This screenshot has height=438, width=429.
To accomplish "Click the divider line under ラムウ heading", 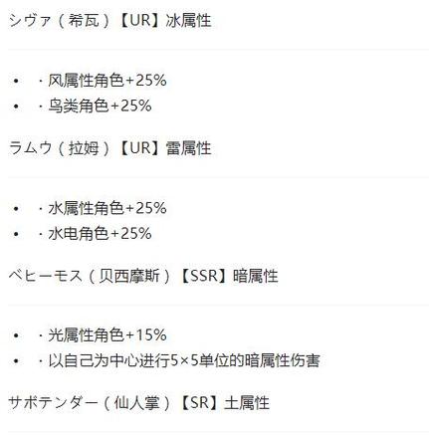I will pos(218,177).
